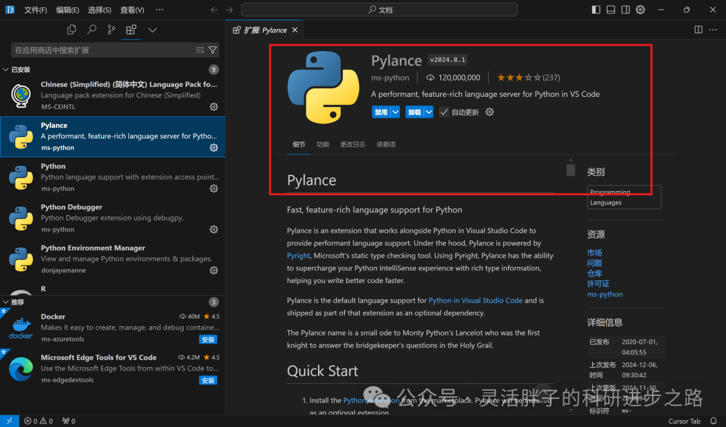Click the disable extension button
726x427 pixels.
381,112
